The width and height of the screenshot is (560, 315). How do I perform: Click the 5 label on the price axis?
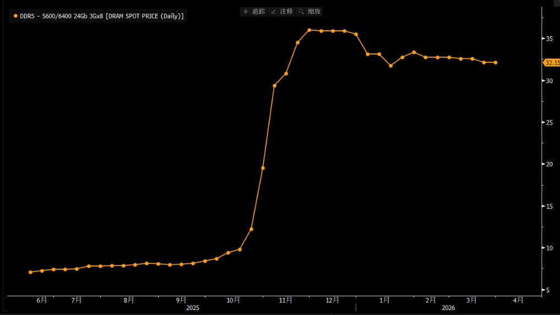[547, 290]
